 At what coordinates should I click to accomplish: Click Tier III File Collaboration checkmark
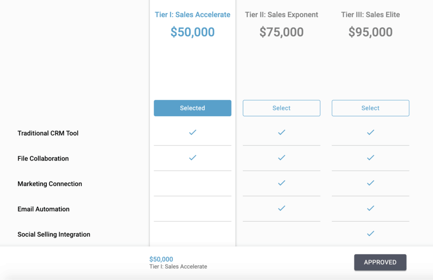[x=370, y=157]
